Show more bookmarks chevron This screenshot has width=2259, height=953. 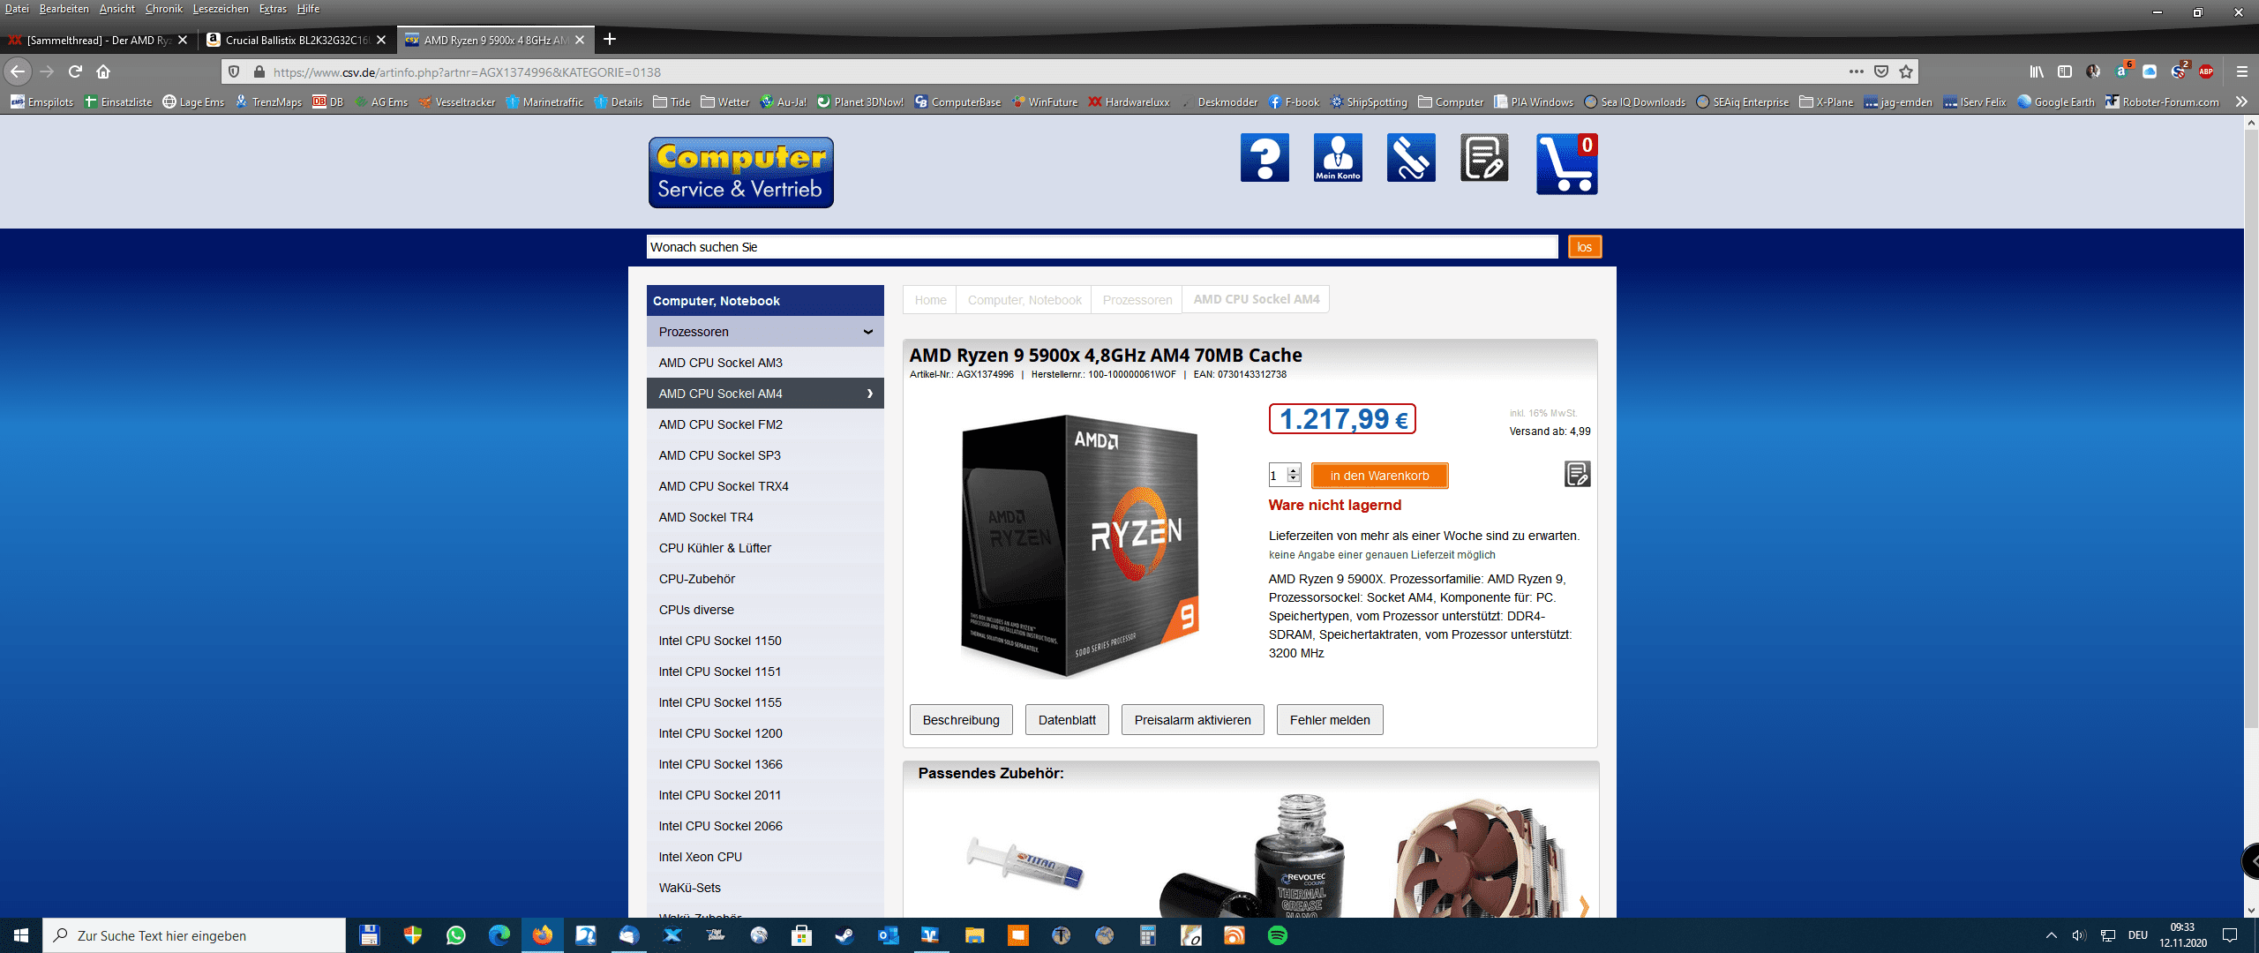coord(2241,101)
